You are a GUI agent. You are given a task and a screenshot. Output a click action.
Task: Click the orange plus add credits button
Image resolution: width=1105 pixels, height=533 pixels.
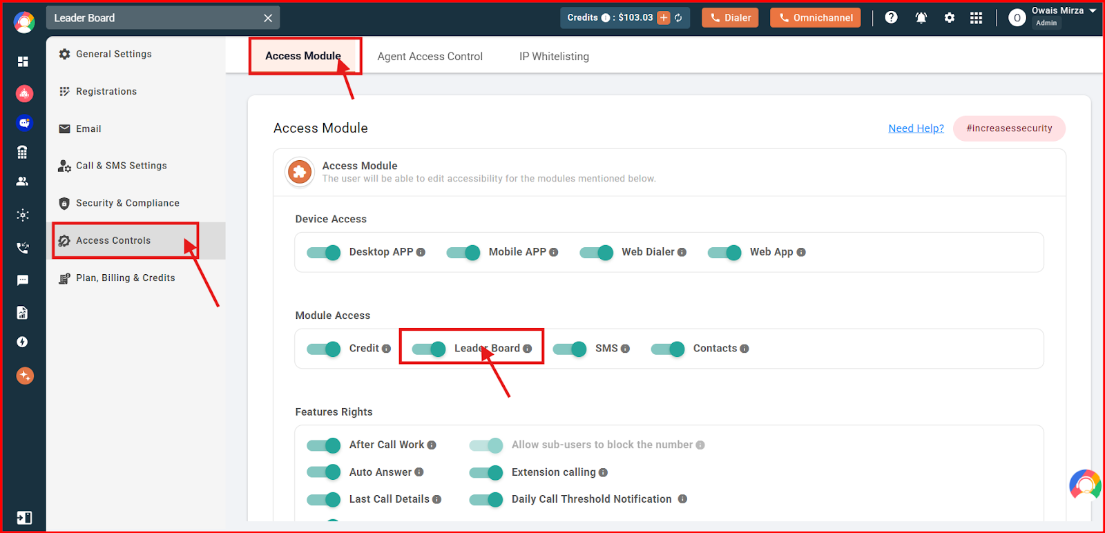coord(664,18)
